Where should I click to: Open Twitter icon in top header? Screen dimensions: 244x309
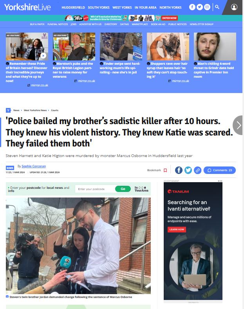pos(200,7)
